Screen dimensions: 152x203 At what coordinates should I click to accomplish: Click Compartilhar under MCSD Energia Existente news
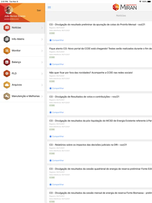click(58, 136)
